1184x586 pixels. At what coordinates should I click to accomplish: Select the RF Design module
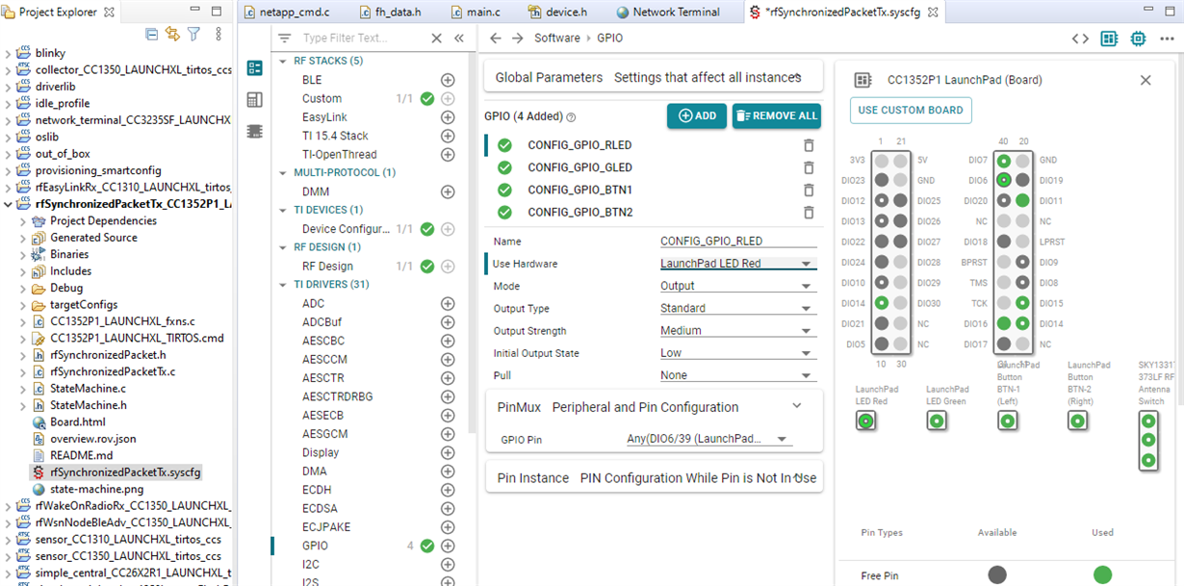click(x=327, y=267)
